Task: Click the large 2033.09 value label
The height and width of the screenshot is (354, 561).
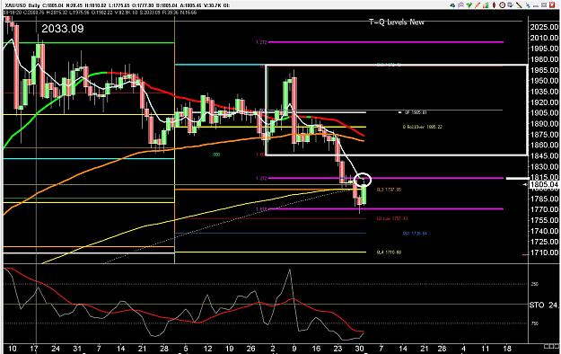Action: pos(63,29)
